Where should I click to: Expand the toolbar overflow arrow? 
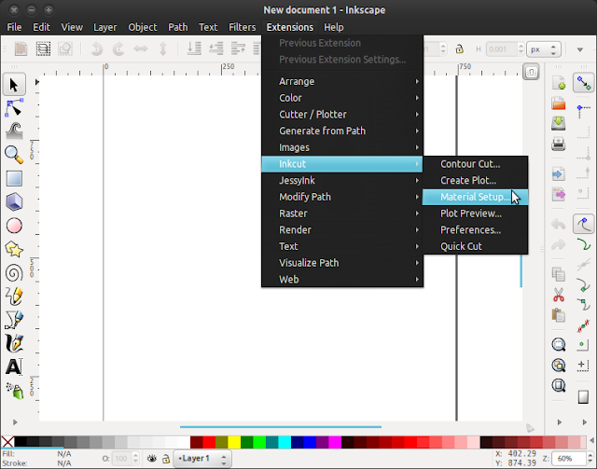(580, 49)
